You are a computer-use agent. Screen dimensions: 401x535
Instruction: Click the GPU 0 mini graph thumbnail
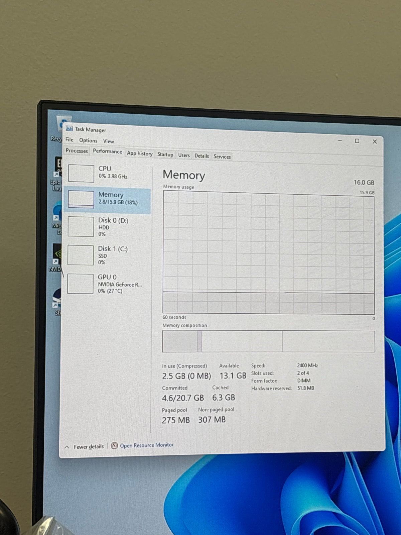80,284
